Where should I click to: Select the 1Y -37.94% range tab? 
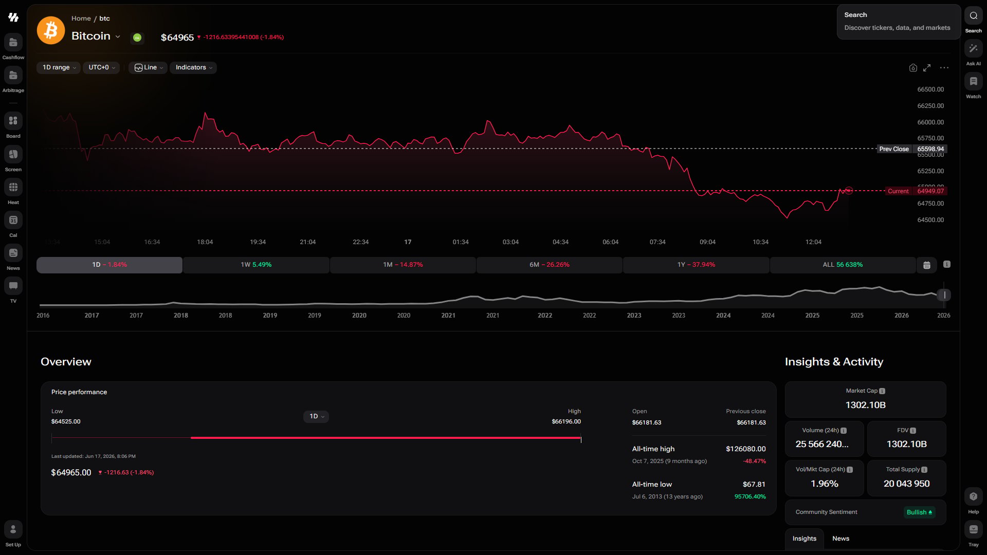(696, 265)
